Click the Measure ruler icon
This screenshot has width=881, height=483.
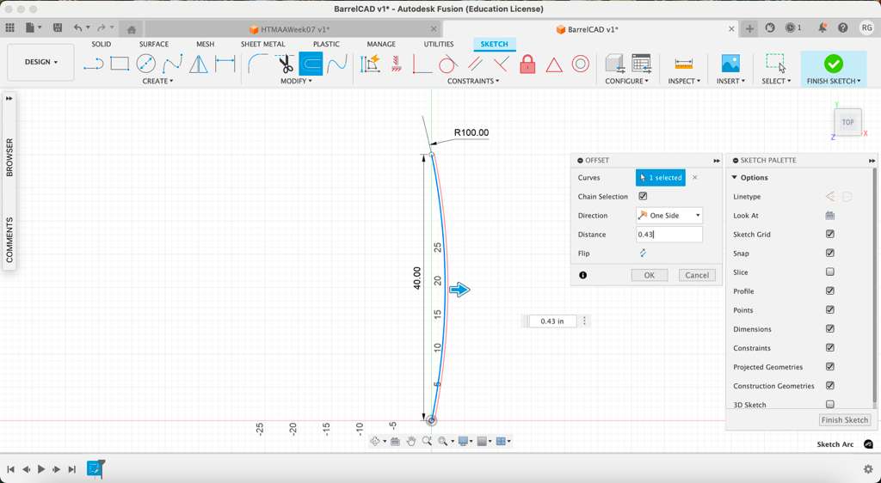tap(683, 64)
